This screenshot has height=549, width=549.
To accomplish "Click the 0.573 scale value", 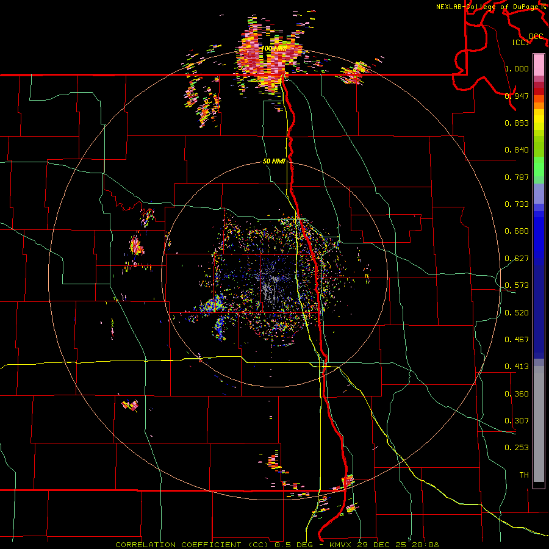I will tap(517, 285).
